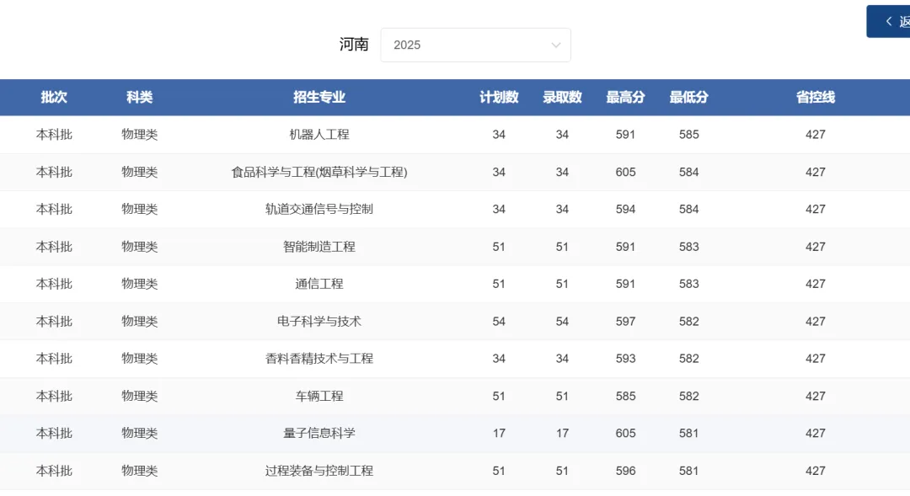Click the 河南 province label
This screenshot has height=496, width=910.
coord(354,45)
